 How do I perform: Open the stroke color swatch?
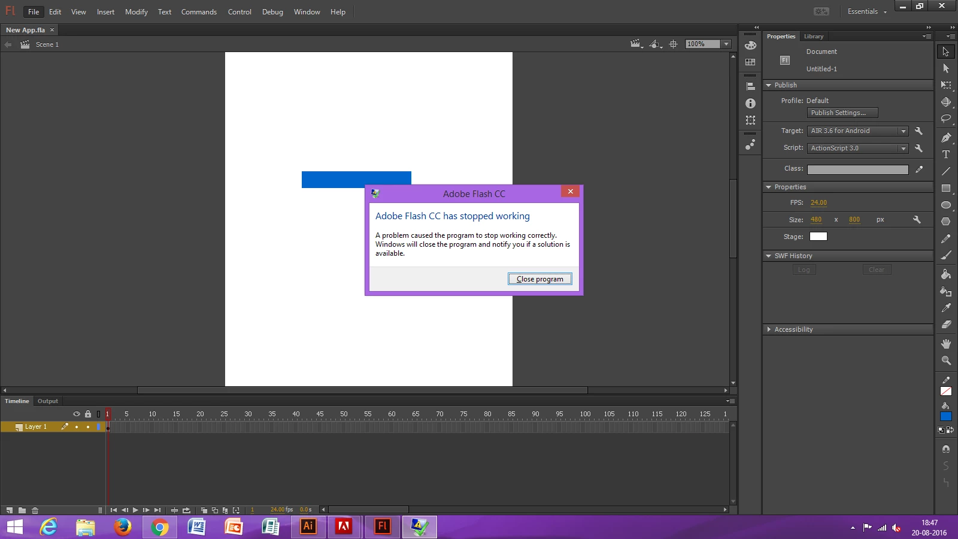pos(946,391)
